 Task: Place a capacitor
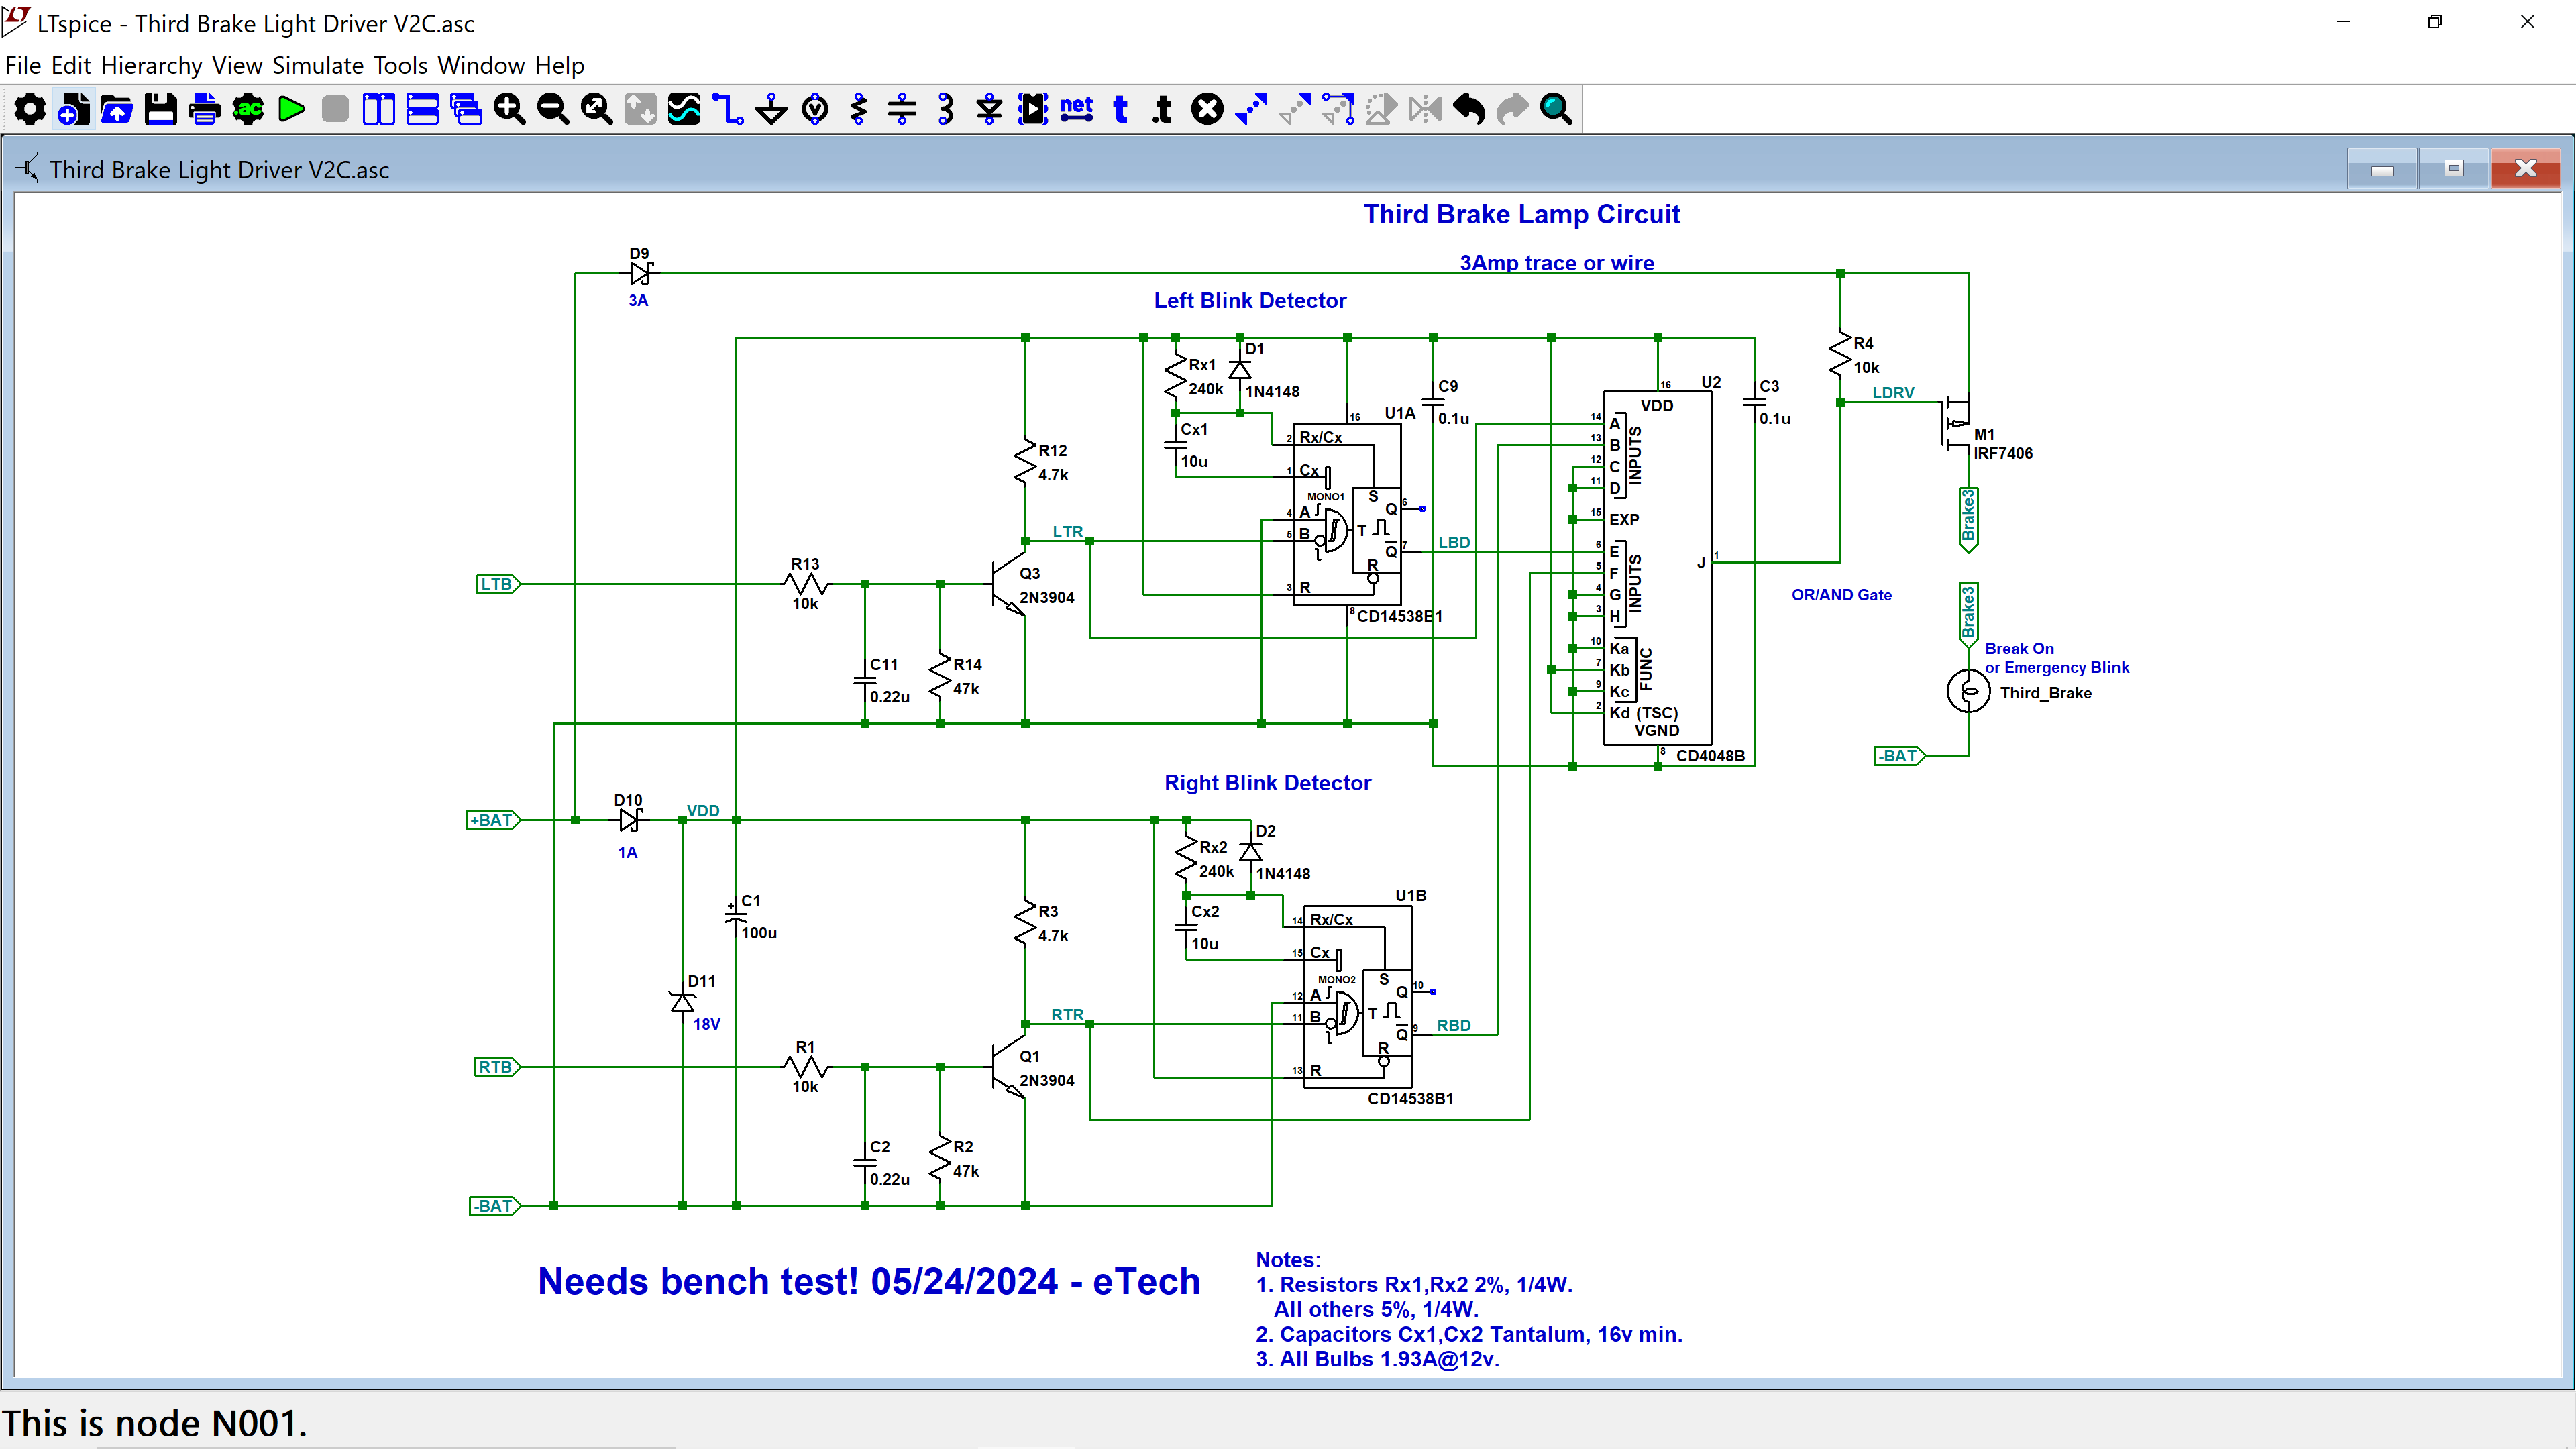902,108
